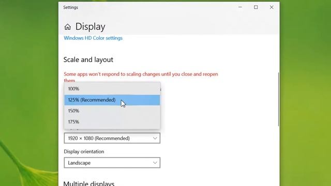Screen dimensions: 331x186
Task: Click the Settings page vertical scrollbar
Action: 278,99
